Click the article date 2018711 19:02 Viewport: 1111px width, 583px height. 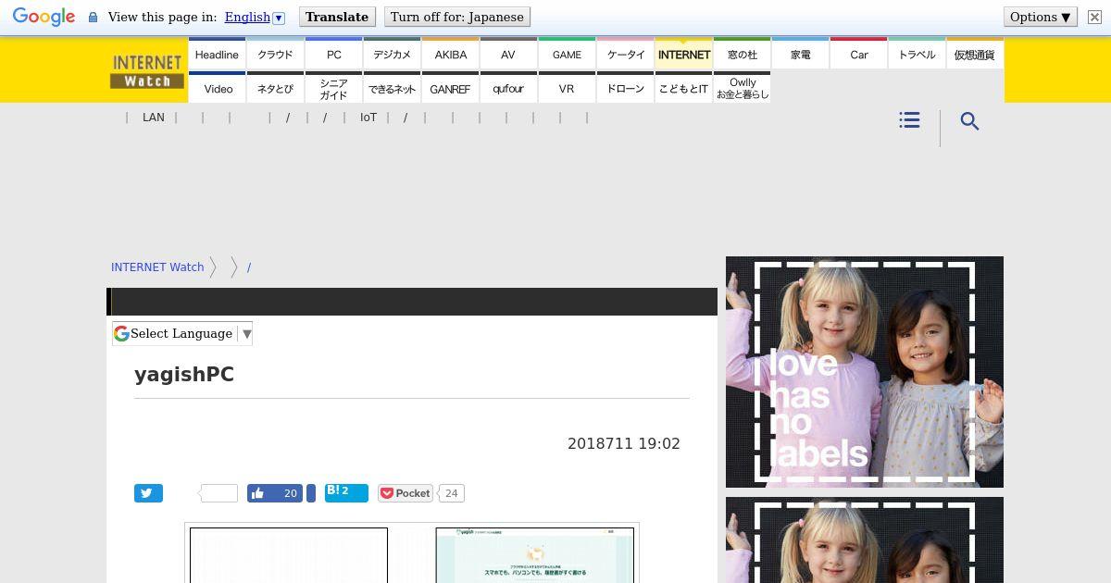point(624,443)
